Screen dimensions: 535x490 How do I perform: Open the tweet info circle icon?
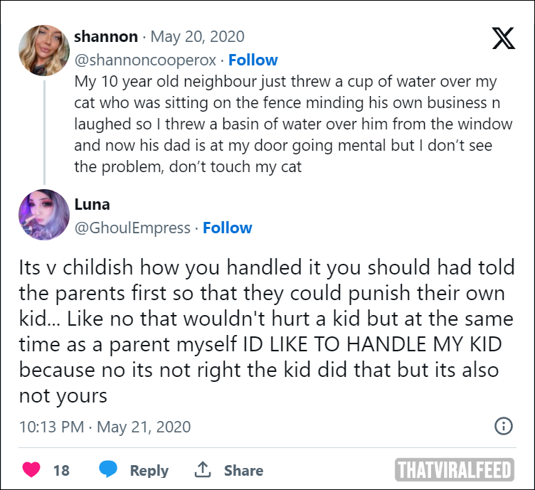504,426
